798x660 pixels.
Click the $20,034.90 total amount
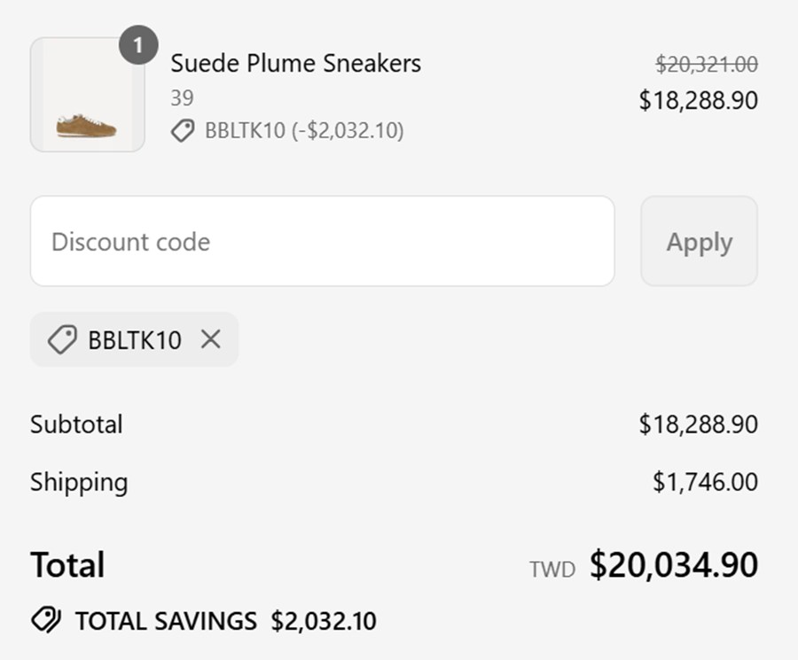coord(673,564)
